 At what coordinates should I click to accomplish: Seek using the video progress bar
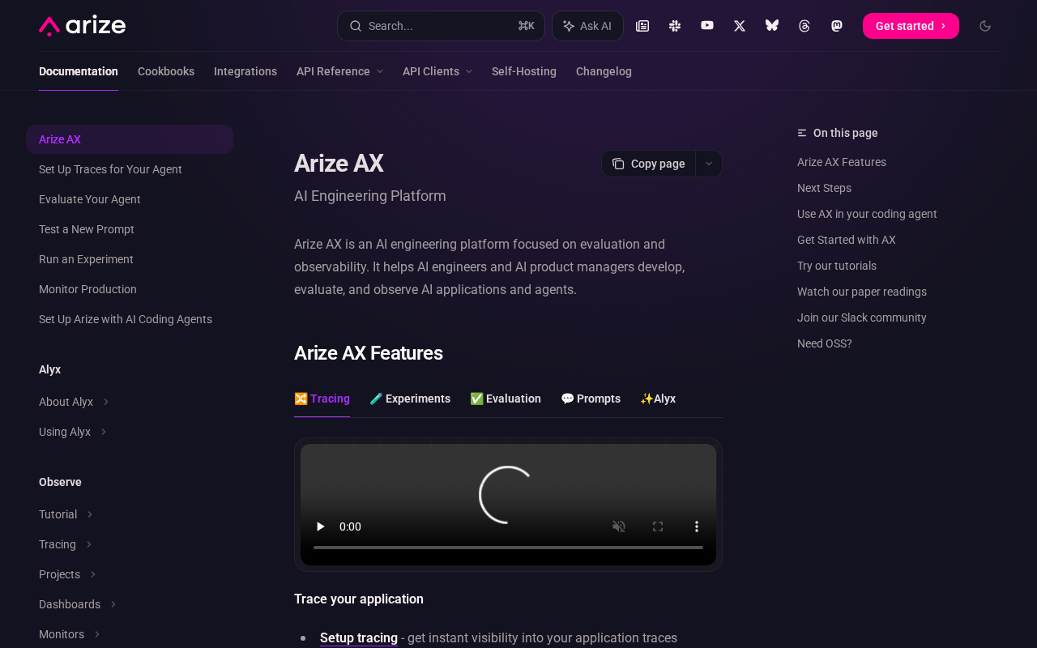click(508, 548)
